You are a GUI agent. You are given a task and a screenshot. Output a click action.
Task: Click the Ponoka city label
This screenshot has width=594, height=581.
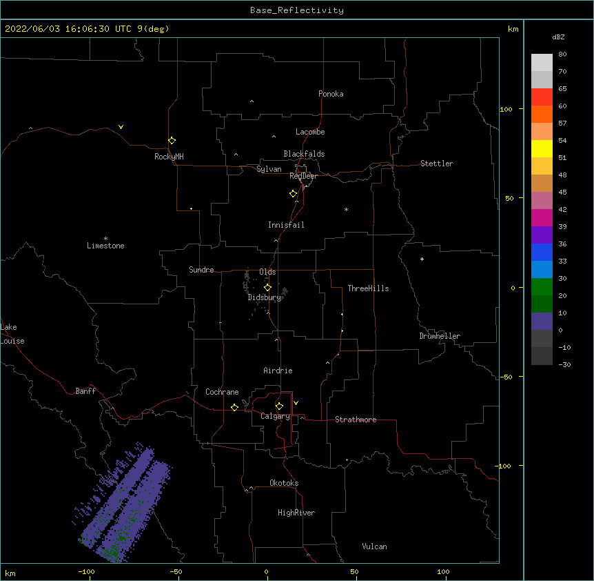(331, 94)
